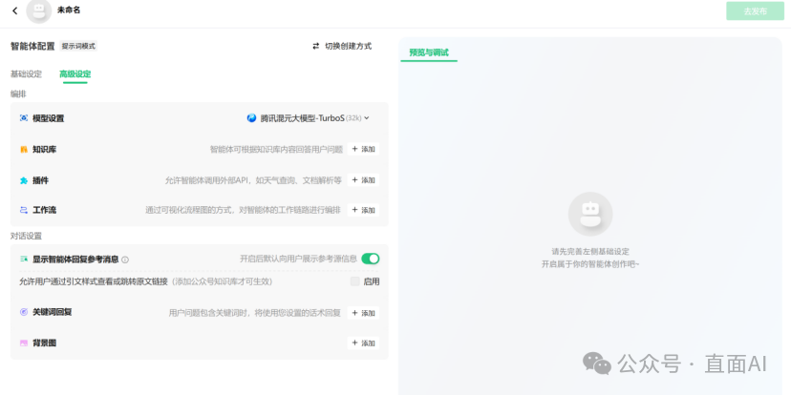Select the 高级设定 tab
Viewport: 791px width, 395px height.
(75, 74)
